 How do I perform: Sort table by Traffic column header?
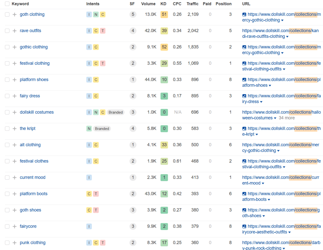(x=192, y=4)
